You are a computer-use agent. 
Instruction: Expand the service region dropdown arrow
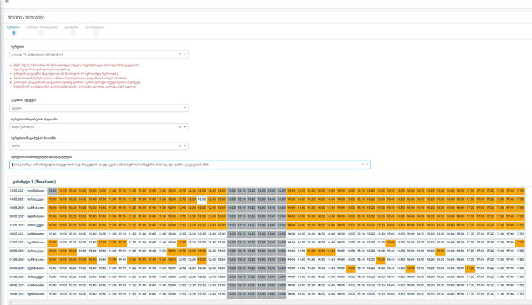pyautogui.click(x=185, y=127)
